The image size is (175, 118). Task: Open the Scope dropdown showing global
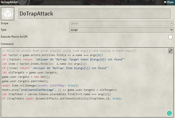121,23
